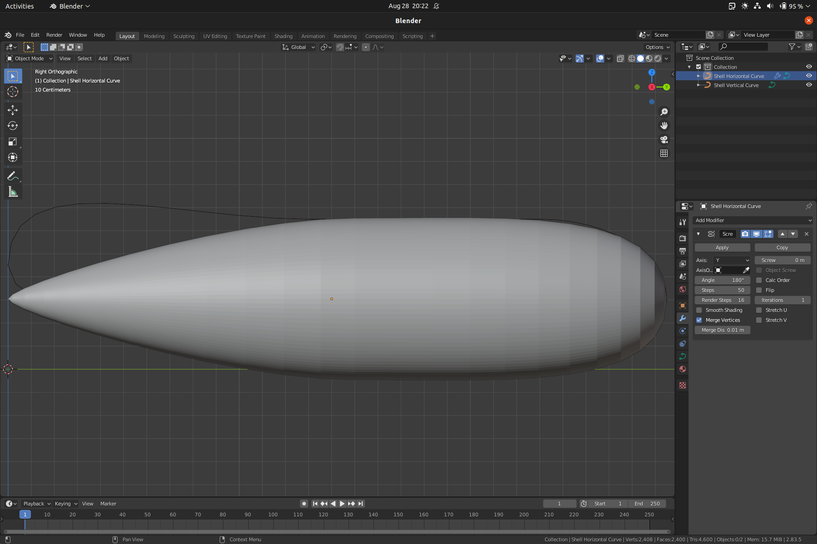Open the Playback dropdown in timeline
Viewport: 817px width, 544px height.
(37, 504)
